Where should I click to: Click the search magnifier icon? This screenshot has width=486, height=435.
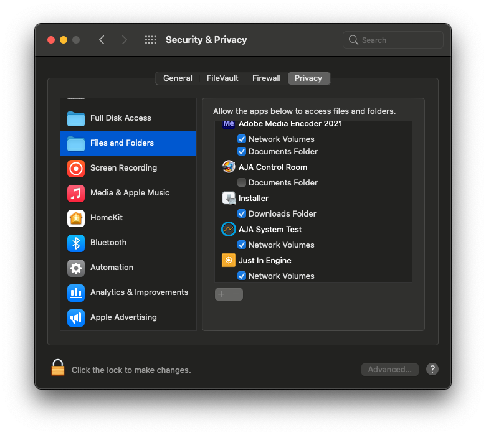coord(353,40)
